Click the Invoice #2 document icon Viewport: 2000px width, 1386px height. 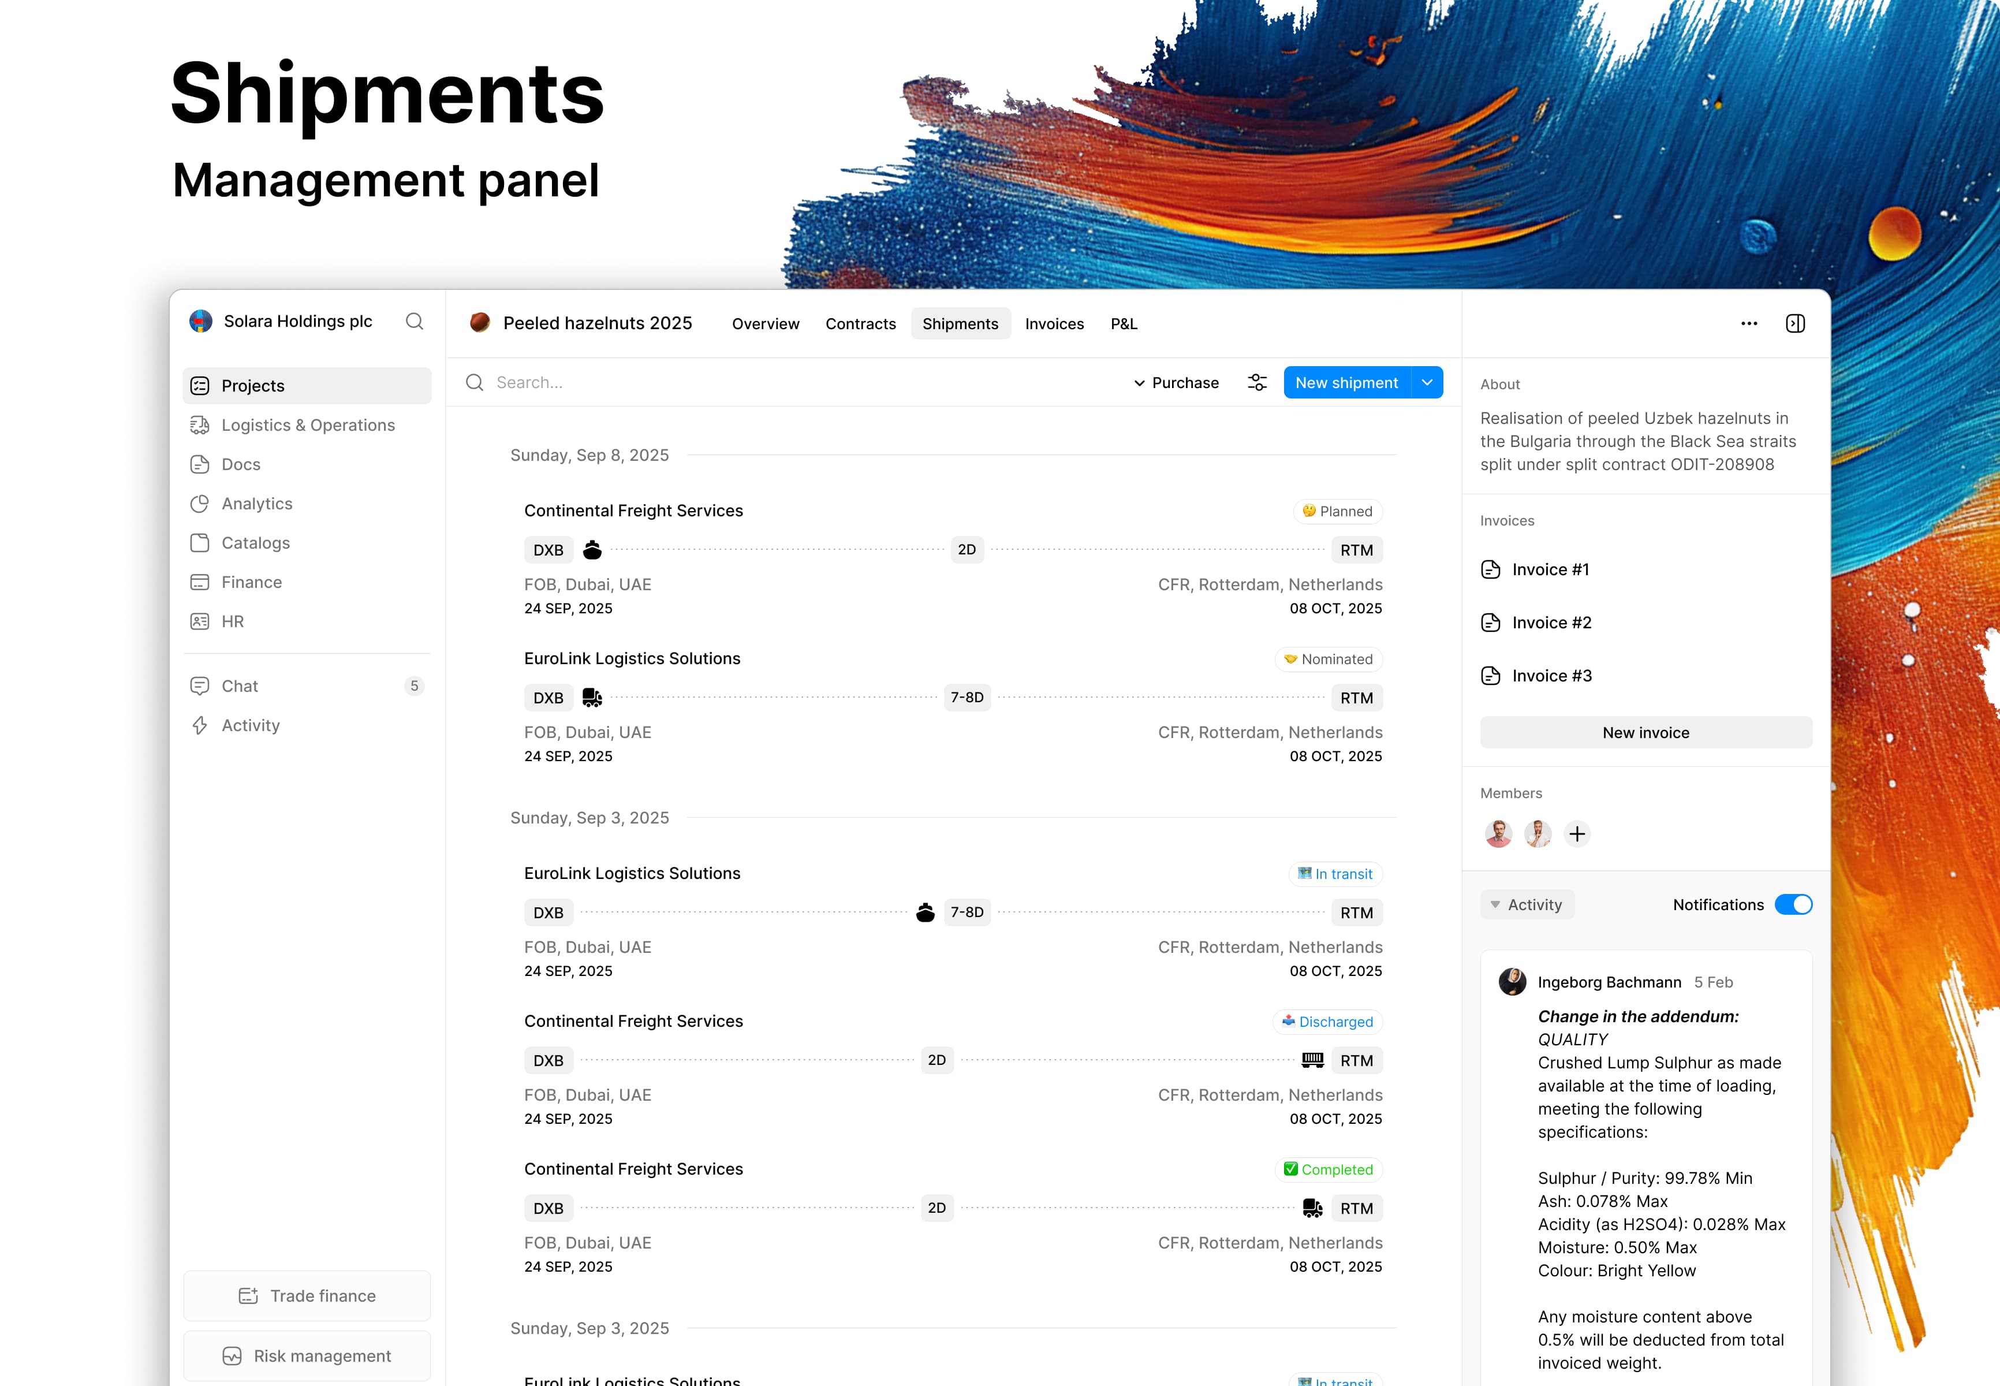tap(1490, 623)
